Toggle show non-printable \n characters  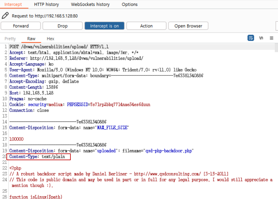click(x=261, y=38)
